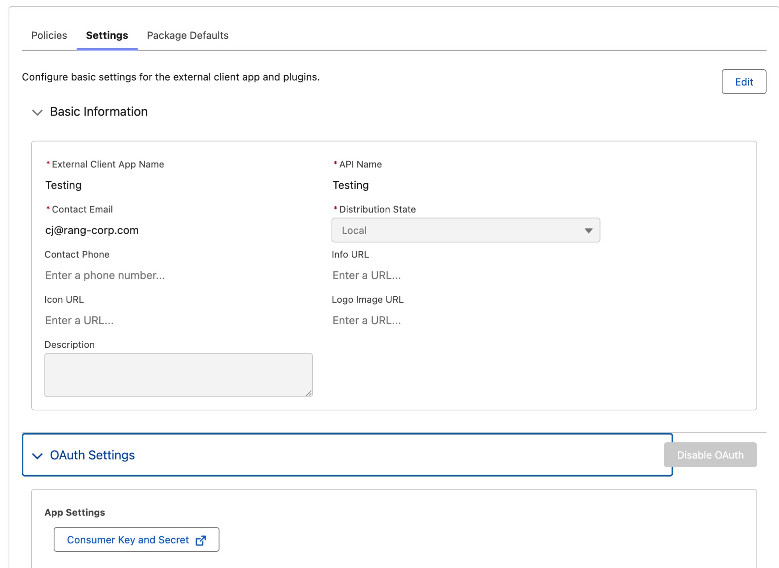Click the external link icon on Consumer Key button
Screen dimensions: 779x568
pyautogui.click(x=201, y=540)
